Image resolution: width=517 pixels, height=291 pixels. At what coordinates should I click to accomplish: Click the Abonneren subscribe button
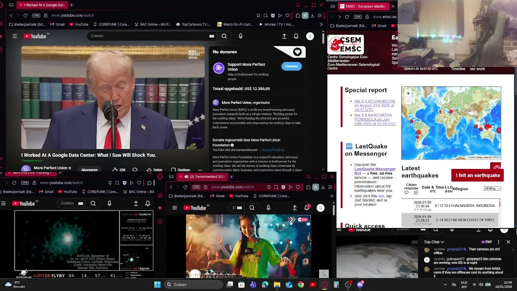point(89,170)
